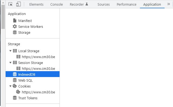
Task: Click the left vertical scrollbar thumb
Action: 3,16
